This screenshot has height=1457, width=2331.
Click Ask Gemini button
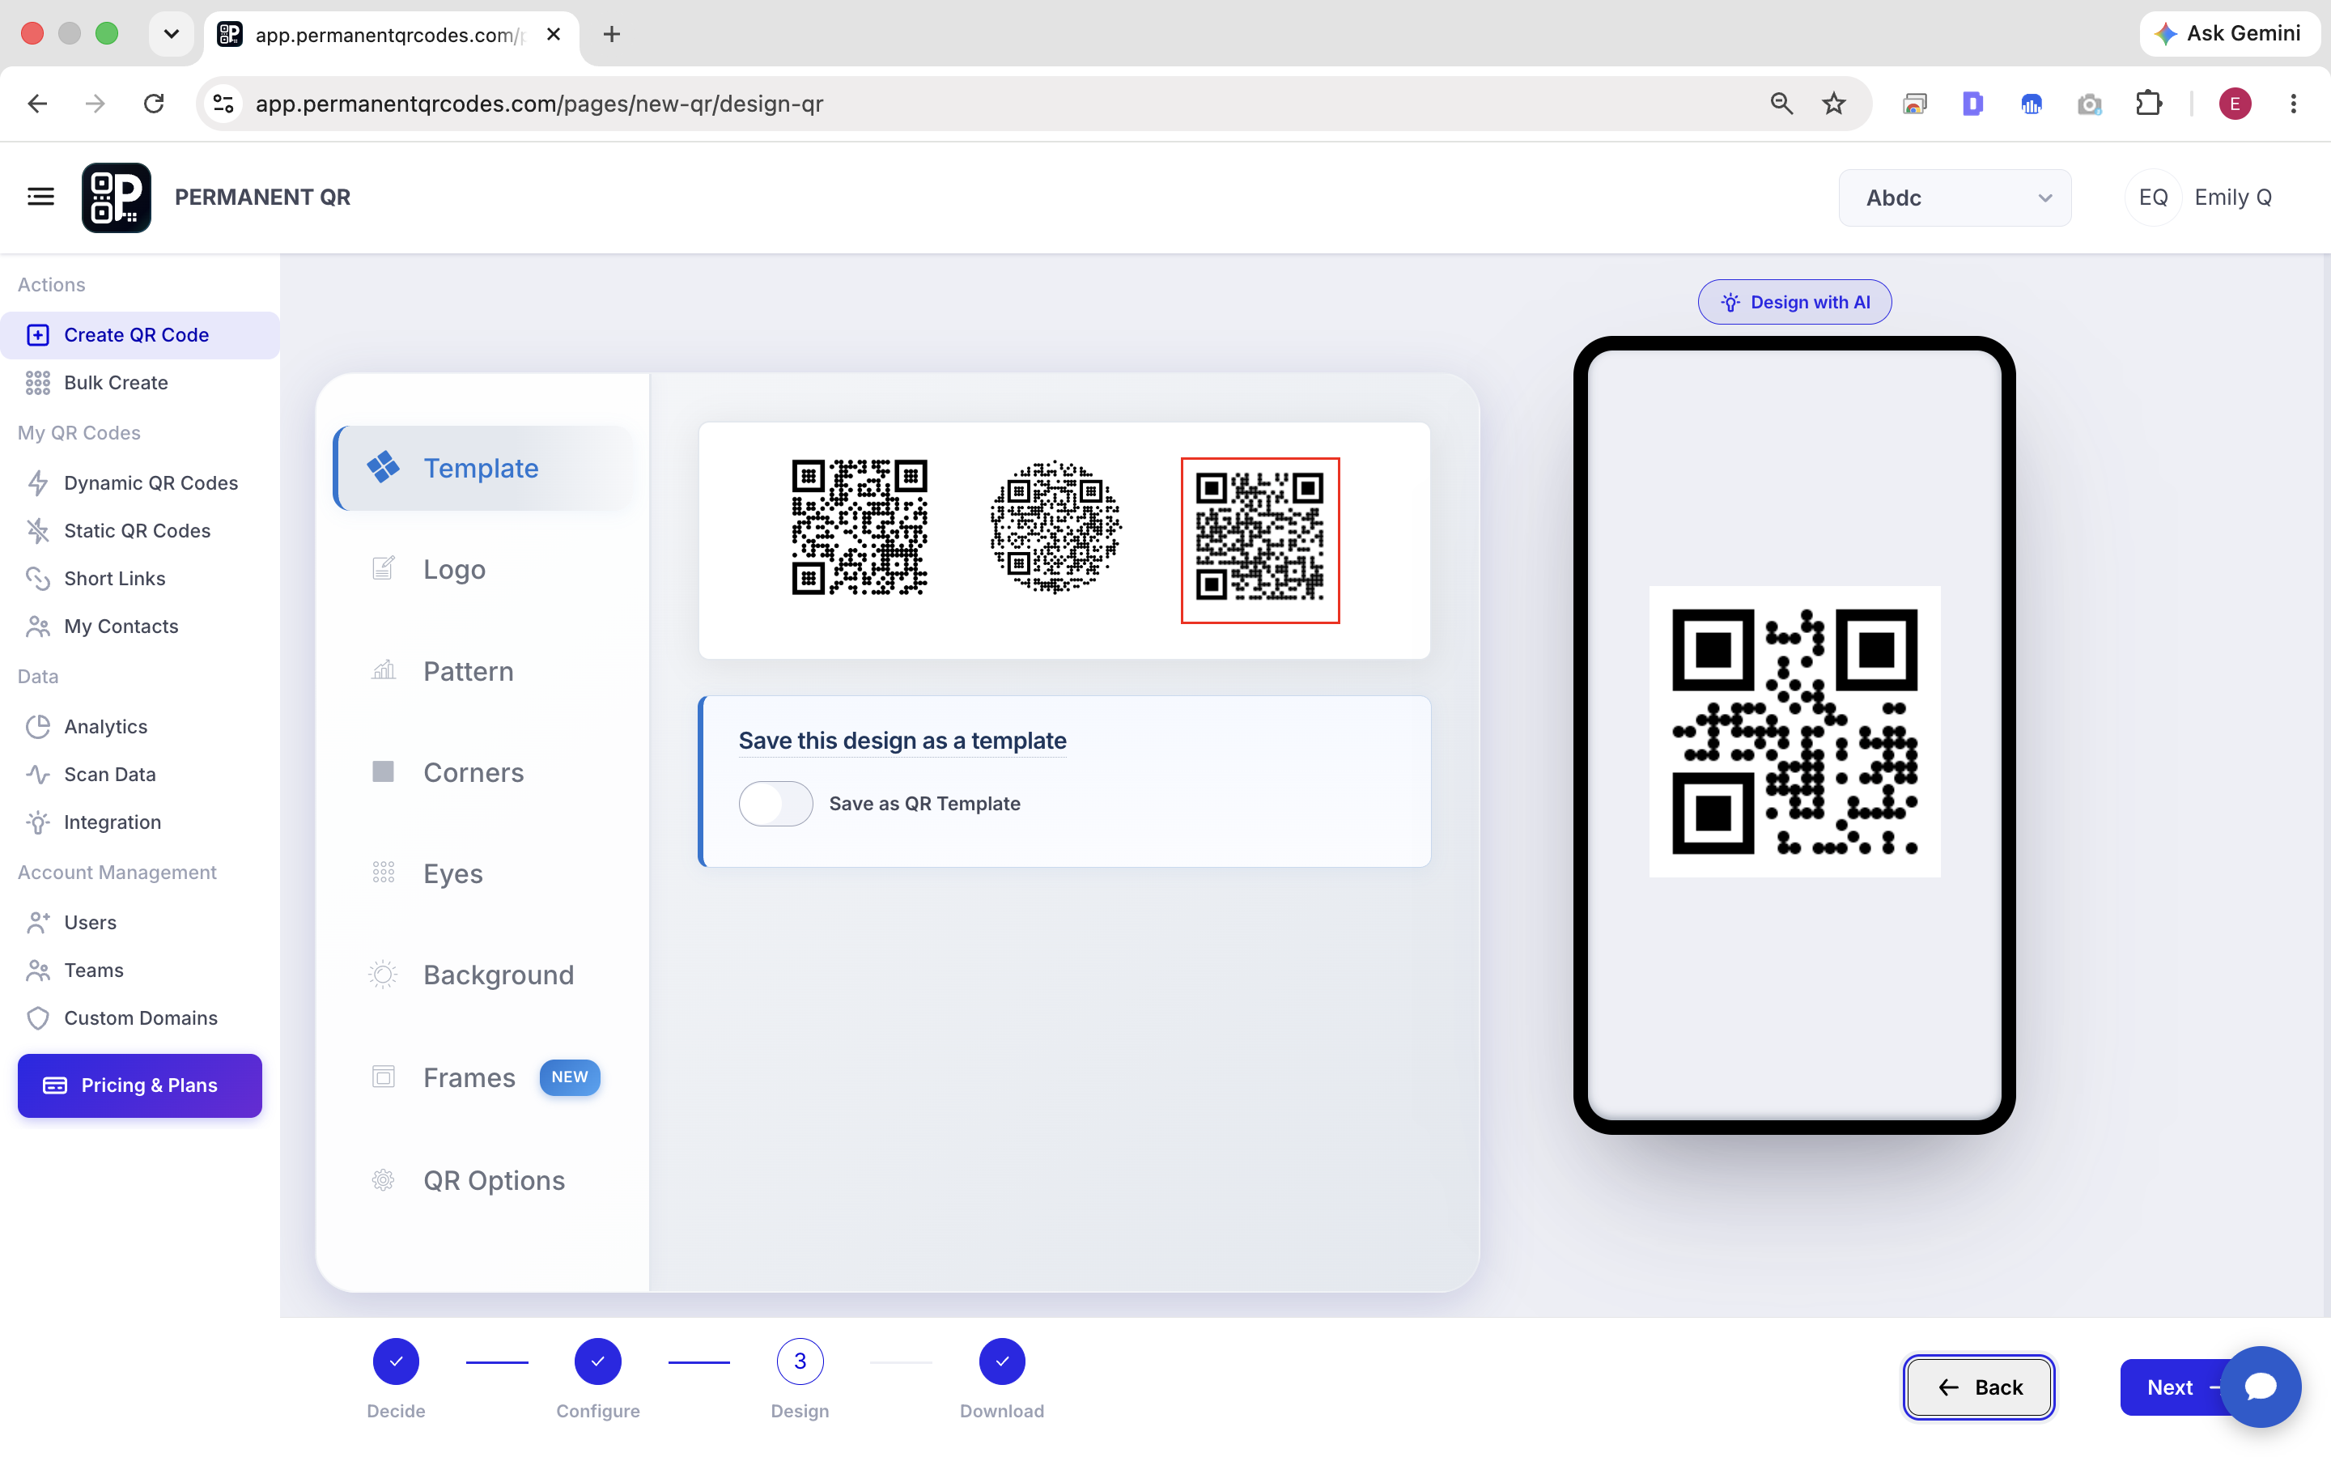coord(2229,34)
